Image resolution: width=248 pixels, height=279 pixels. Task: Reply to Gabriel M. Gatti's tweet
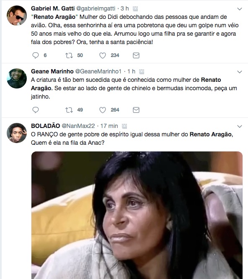[36, 55]
